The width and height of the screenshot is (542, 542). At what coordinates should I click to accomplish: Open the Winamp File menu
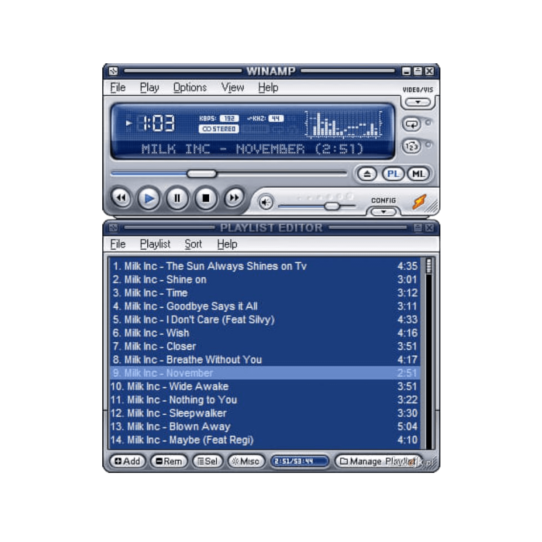[x=118, y=88]
